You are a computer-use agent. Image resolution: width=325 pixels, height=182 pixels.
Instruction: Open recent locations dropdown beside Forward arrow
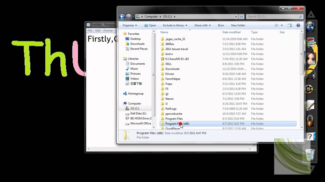click(133, 17)
